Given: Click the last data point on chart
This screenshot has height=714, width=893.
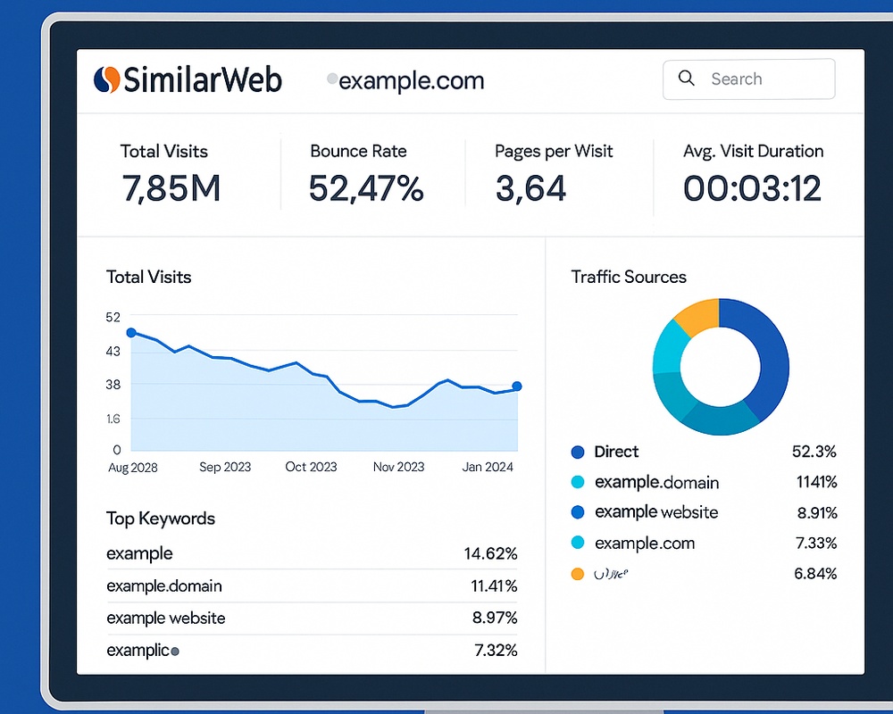Looking at the screenshot, I should click(517, 386).
